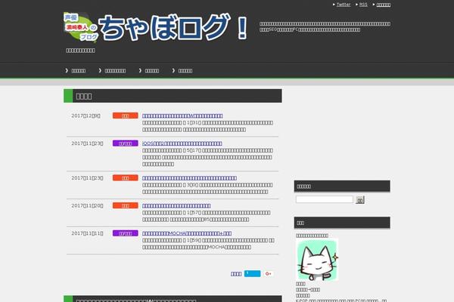Click the share text link left of tweet button
Viewport: 454px width, 302px height.
click(x=236, y=274)
